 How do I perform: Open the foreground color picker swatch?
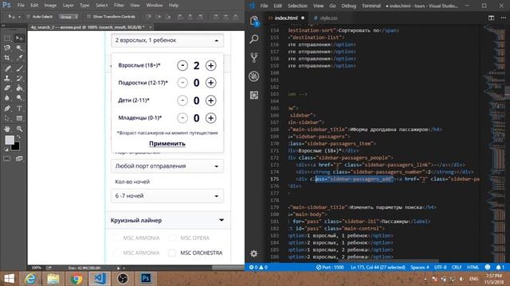click(x=10, y=140)
